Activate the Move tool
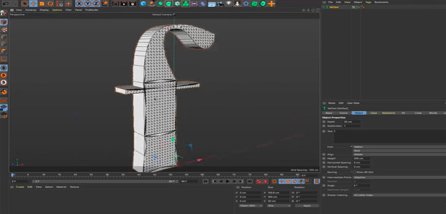This screenshot has height=214, width=446. tap(33, 4)
